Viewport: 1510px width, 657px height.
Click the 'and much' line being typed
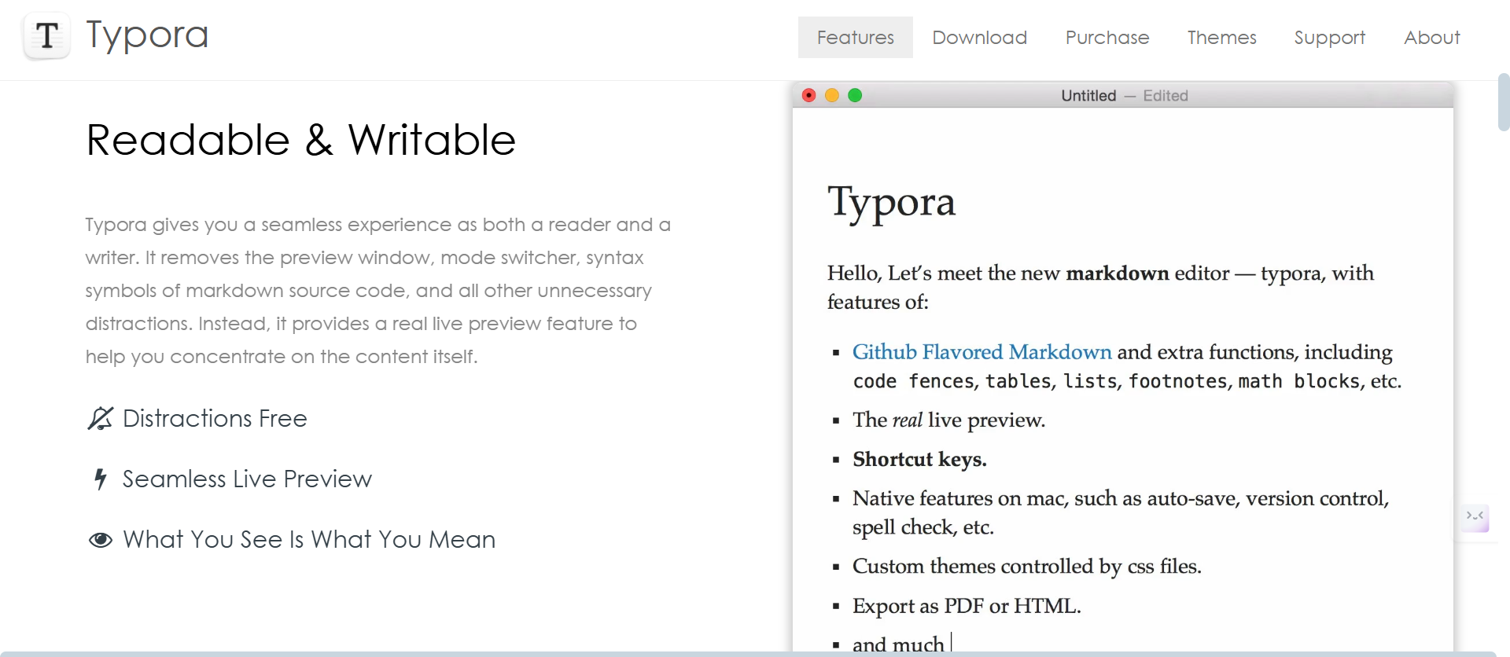tap(898, 644)
